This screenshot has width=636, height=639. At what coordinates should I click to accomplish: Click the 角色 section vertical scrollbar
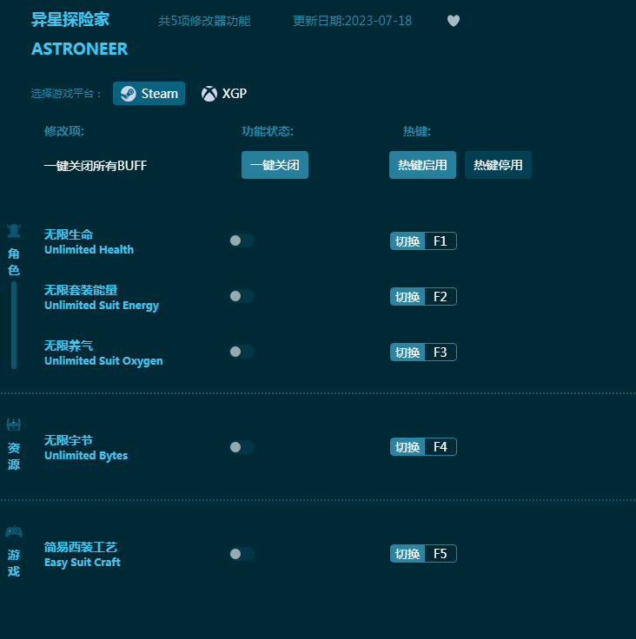tap(14, 325)
